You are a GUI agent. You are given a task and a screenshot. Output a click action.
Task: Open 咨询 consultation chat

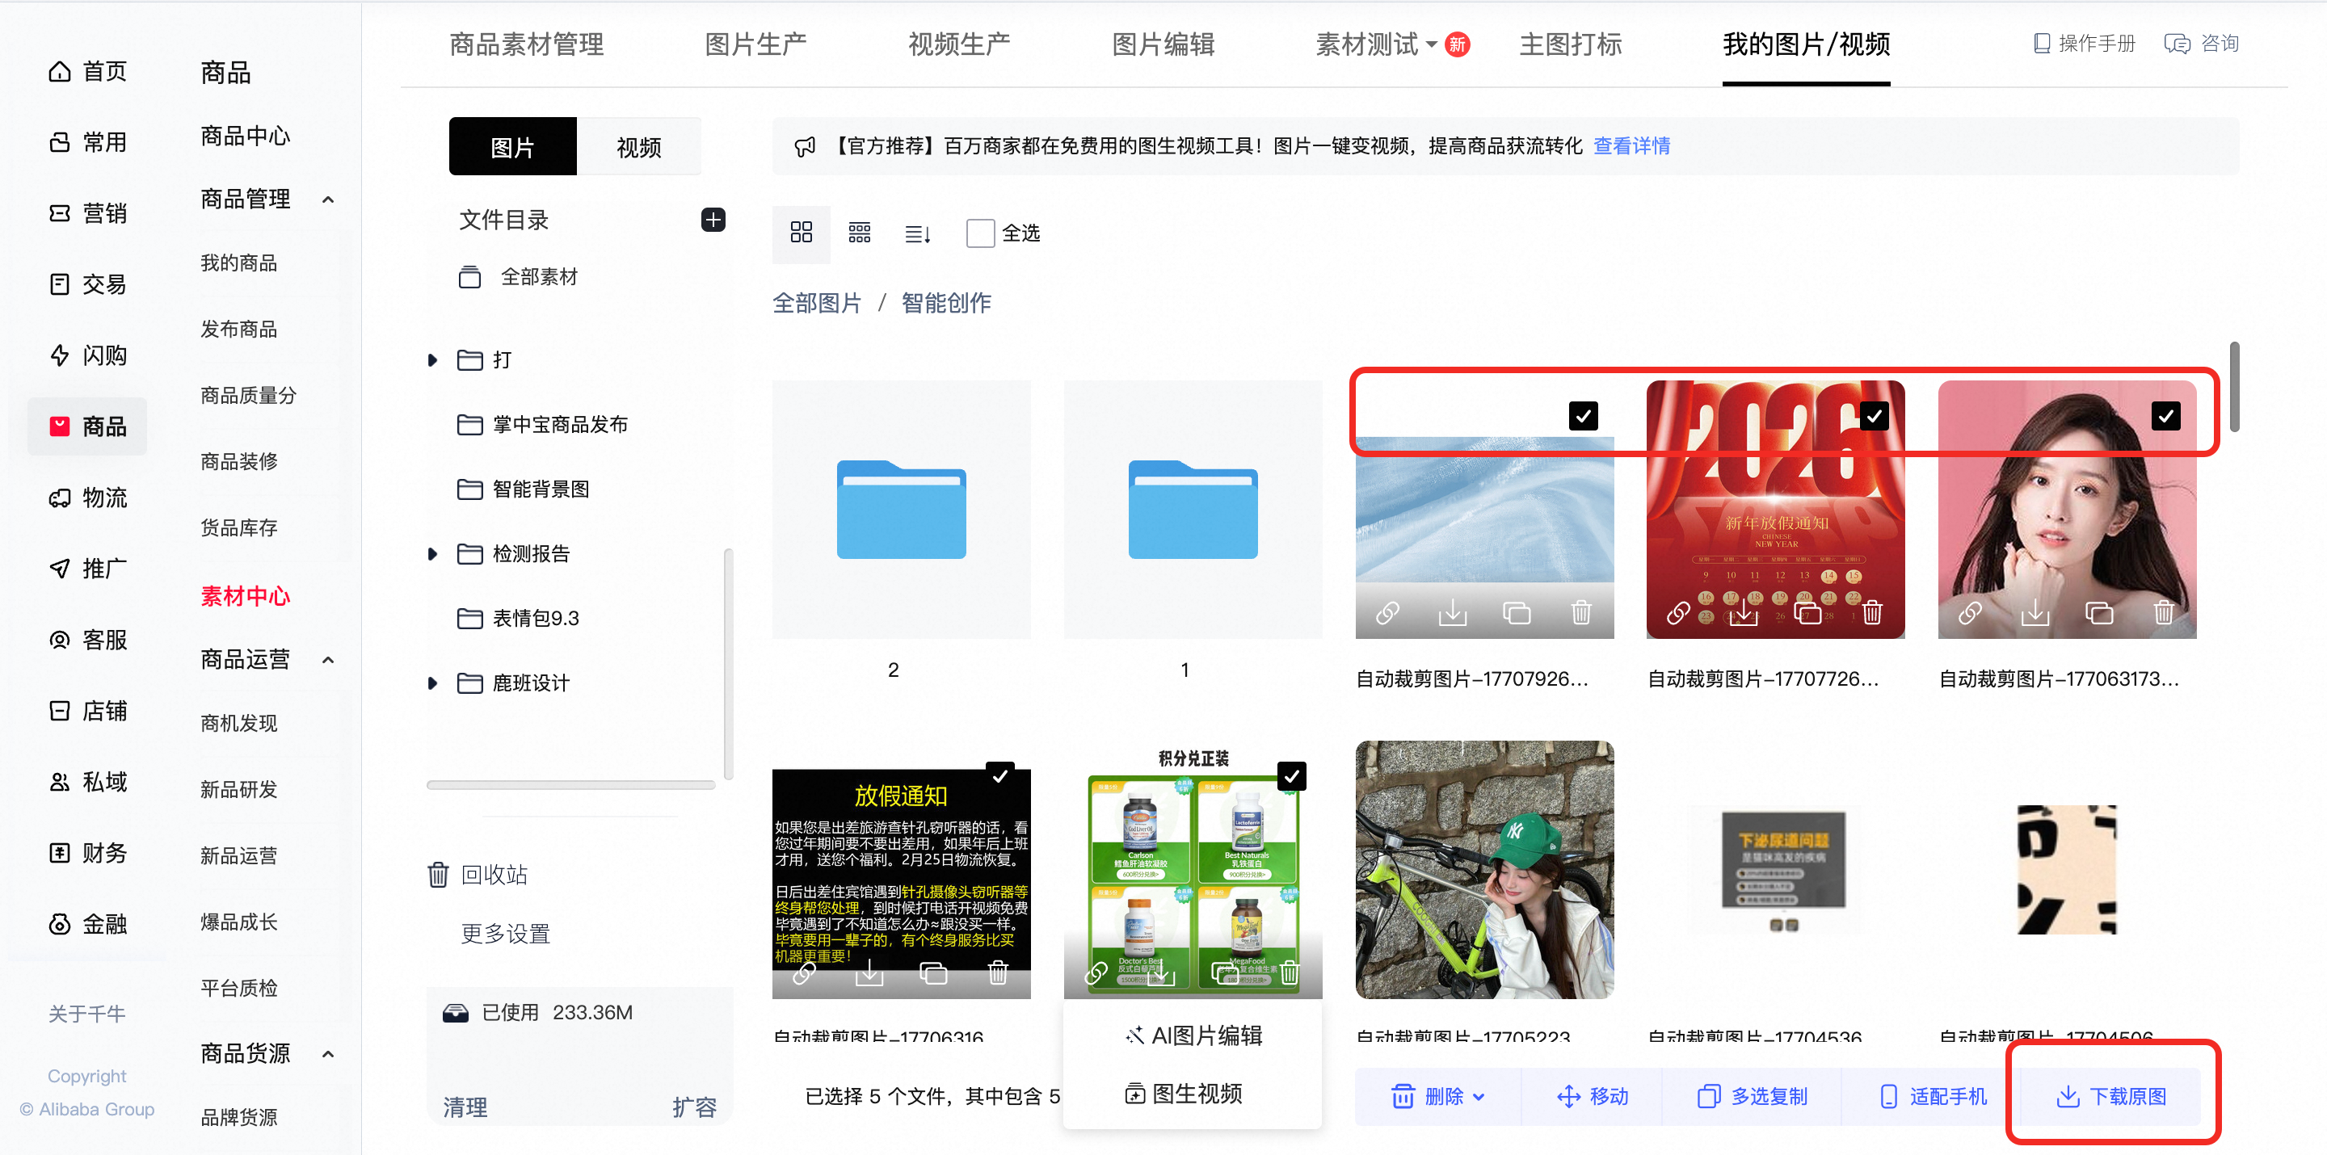(2202, 44)
